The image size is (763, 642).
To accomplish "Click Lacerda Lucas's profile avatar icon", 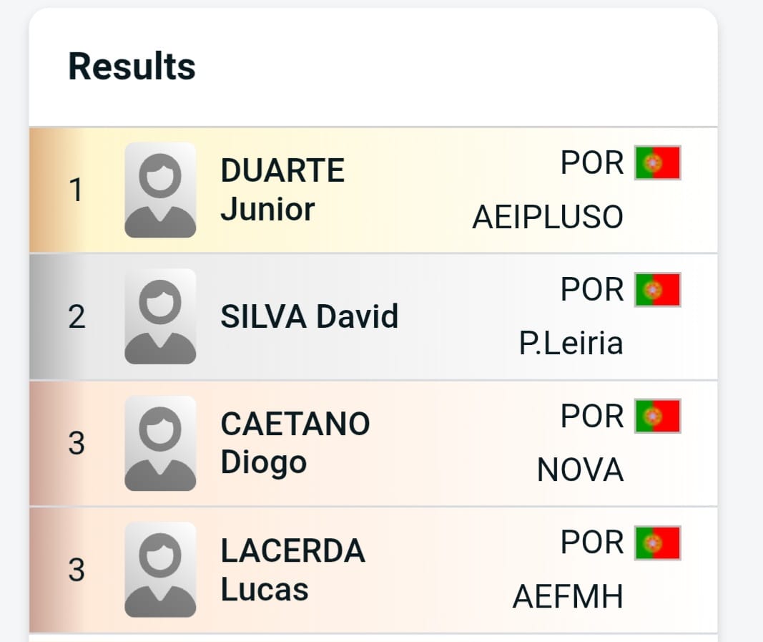I will pyautogui.click(x=160, y=570).
